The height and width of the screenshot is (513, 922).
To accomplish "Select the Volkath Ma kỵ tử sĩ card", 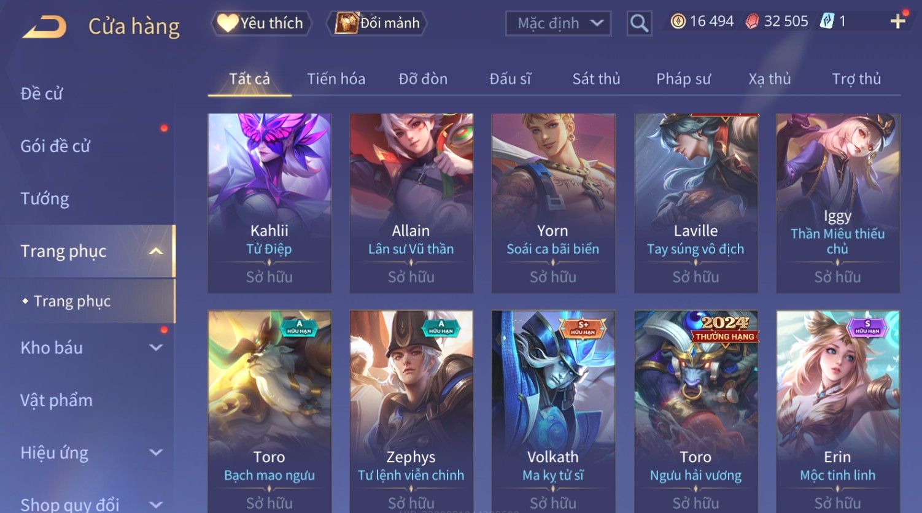I will (553, 411).
